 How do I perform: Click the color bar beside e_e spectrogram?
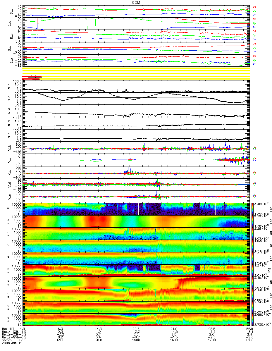[x=253, y=319]
